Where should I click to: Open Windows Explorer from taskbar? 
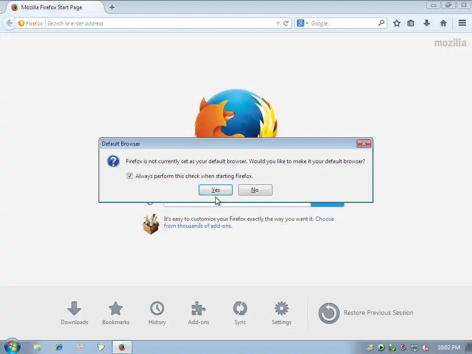[x=37, y=348]
